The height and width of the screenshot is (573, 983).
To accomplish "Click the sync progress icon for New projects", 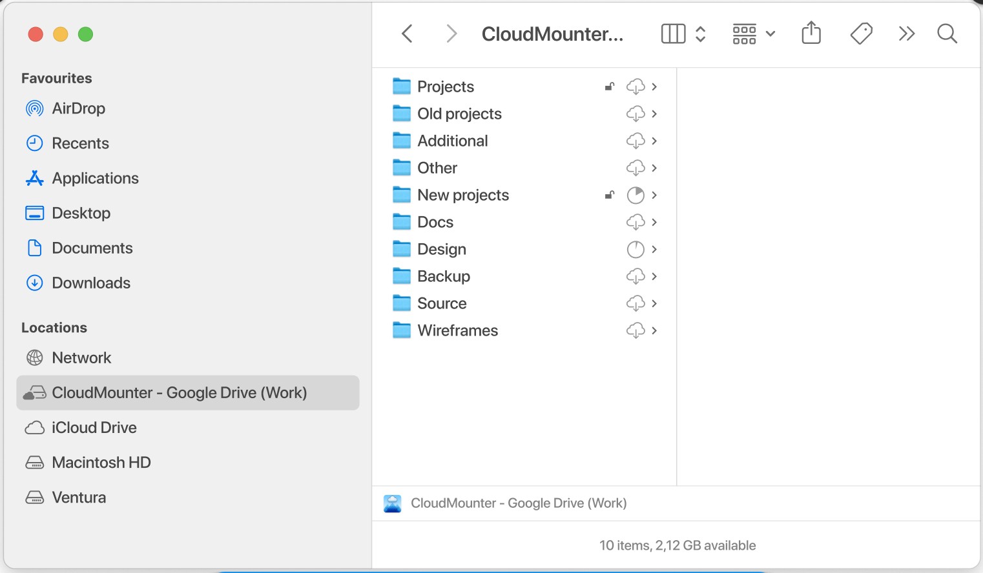I will [636, 195].
